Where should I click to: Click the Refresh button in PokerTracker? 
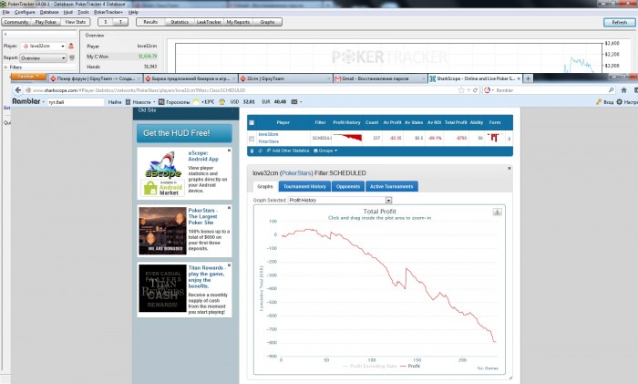point(619,22)
